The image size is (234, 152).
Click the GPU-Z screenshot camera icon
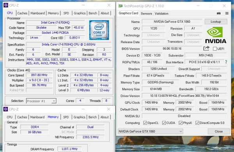click(219, 13)
